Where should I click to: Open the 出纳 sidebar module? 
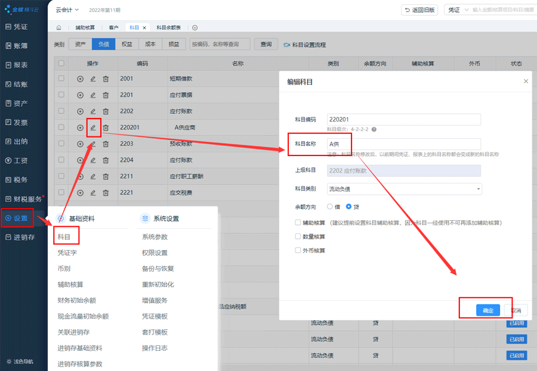(17, 141)
